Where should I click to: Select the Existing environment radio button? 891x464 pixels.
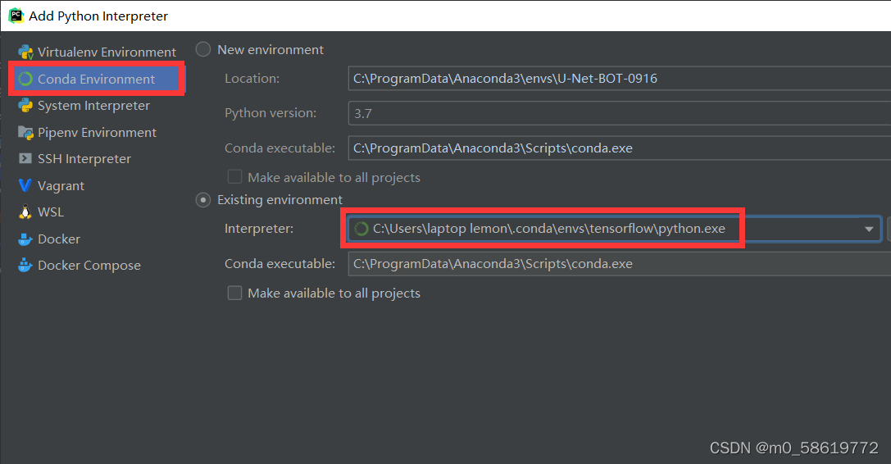(x=203, y=200)
